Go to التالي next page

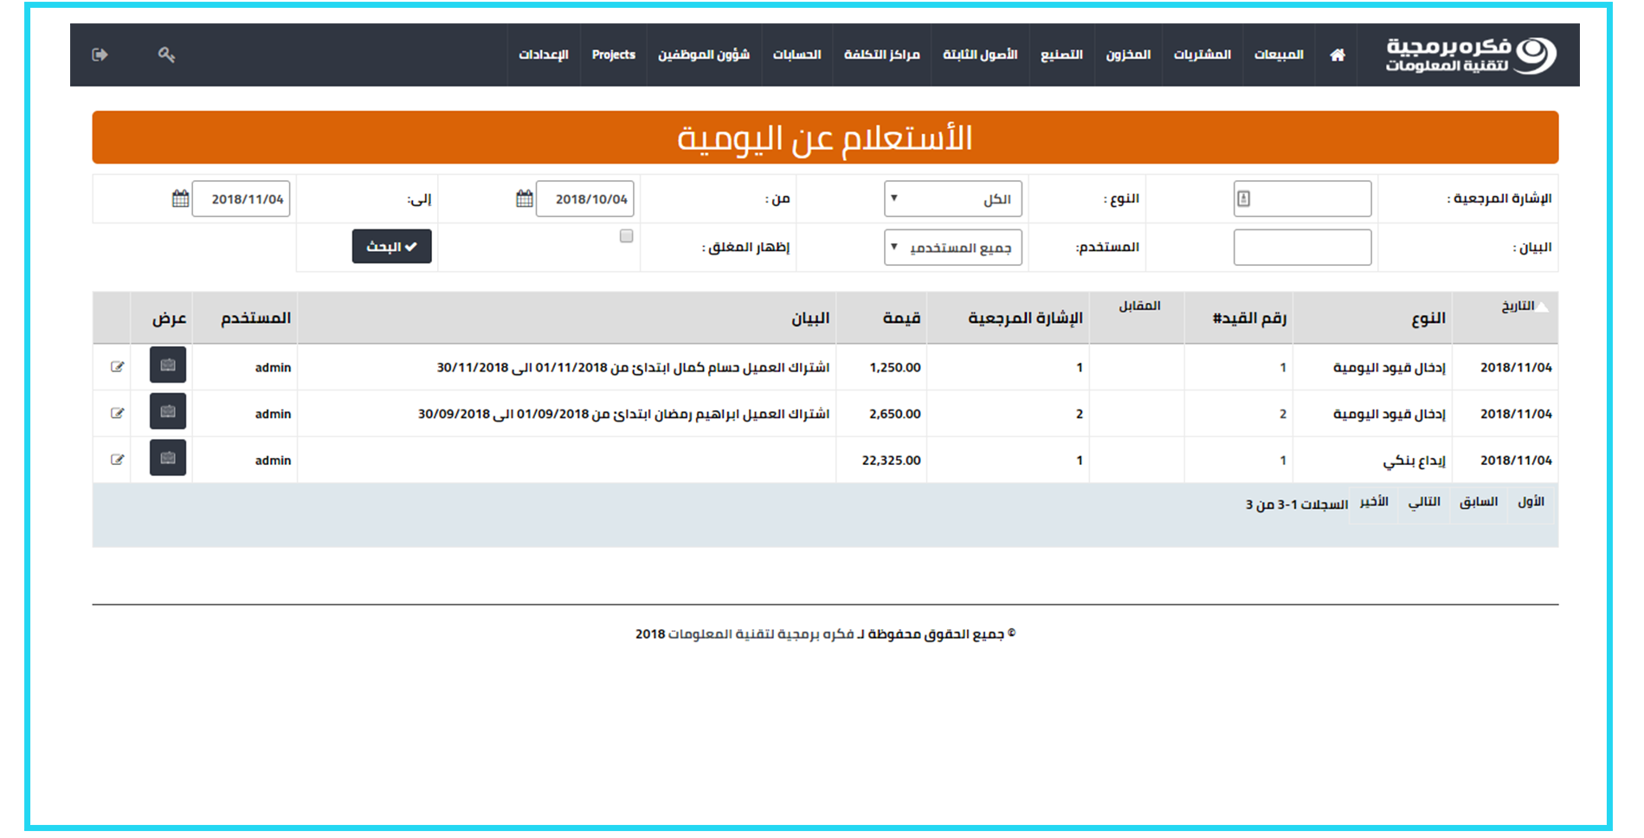(x=1423, y=502)
